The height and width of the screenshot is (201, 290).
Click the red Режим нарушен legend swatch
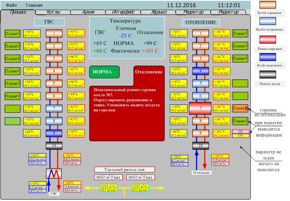point(270,41)
